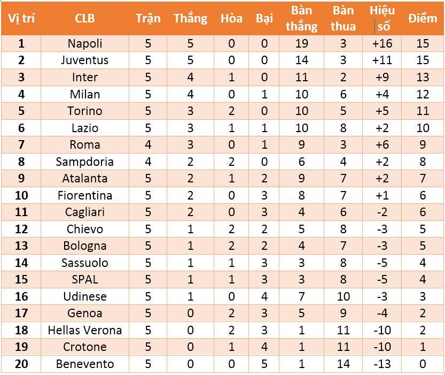This screenshot has height=375, width=445.
Task: Select the Benevento team cell
Action: [85, 364]
